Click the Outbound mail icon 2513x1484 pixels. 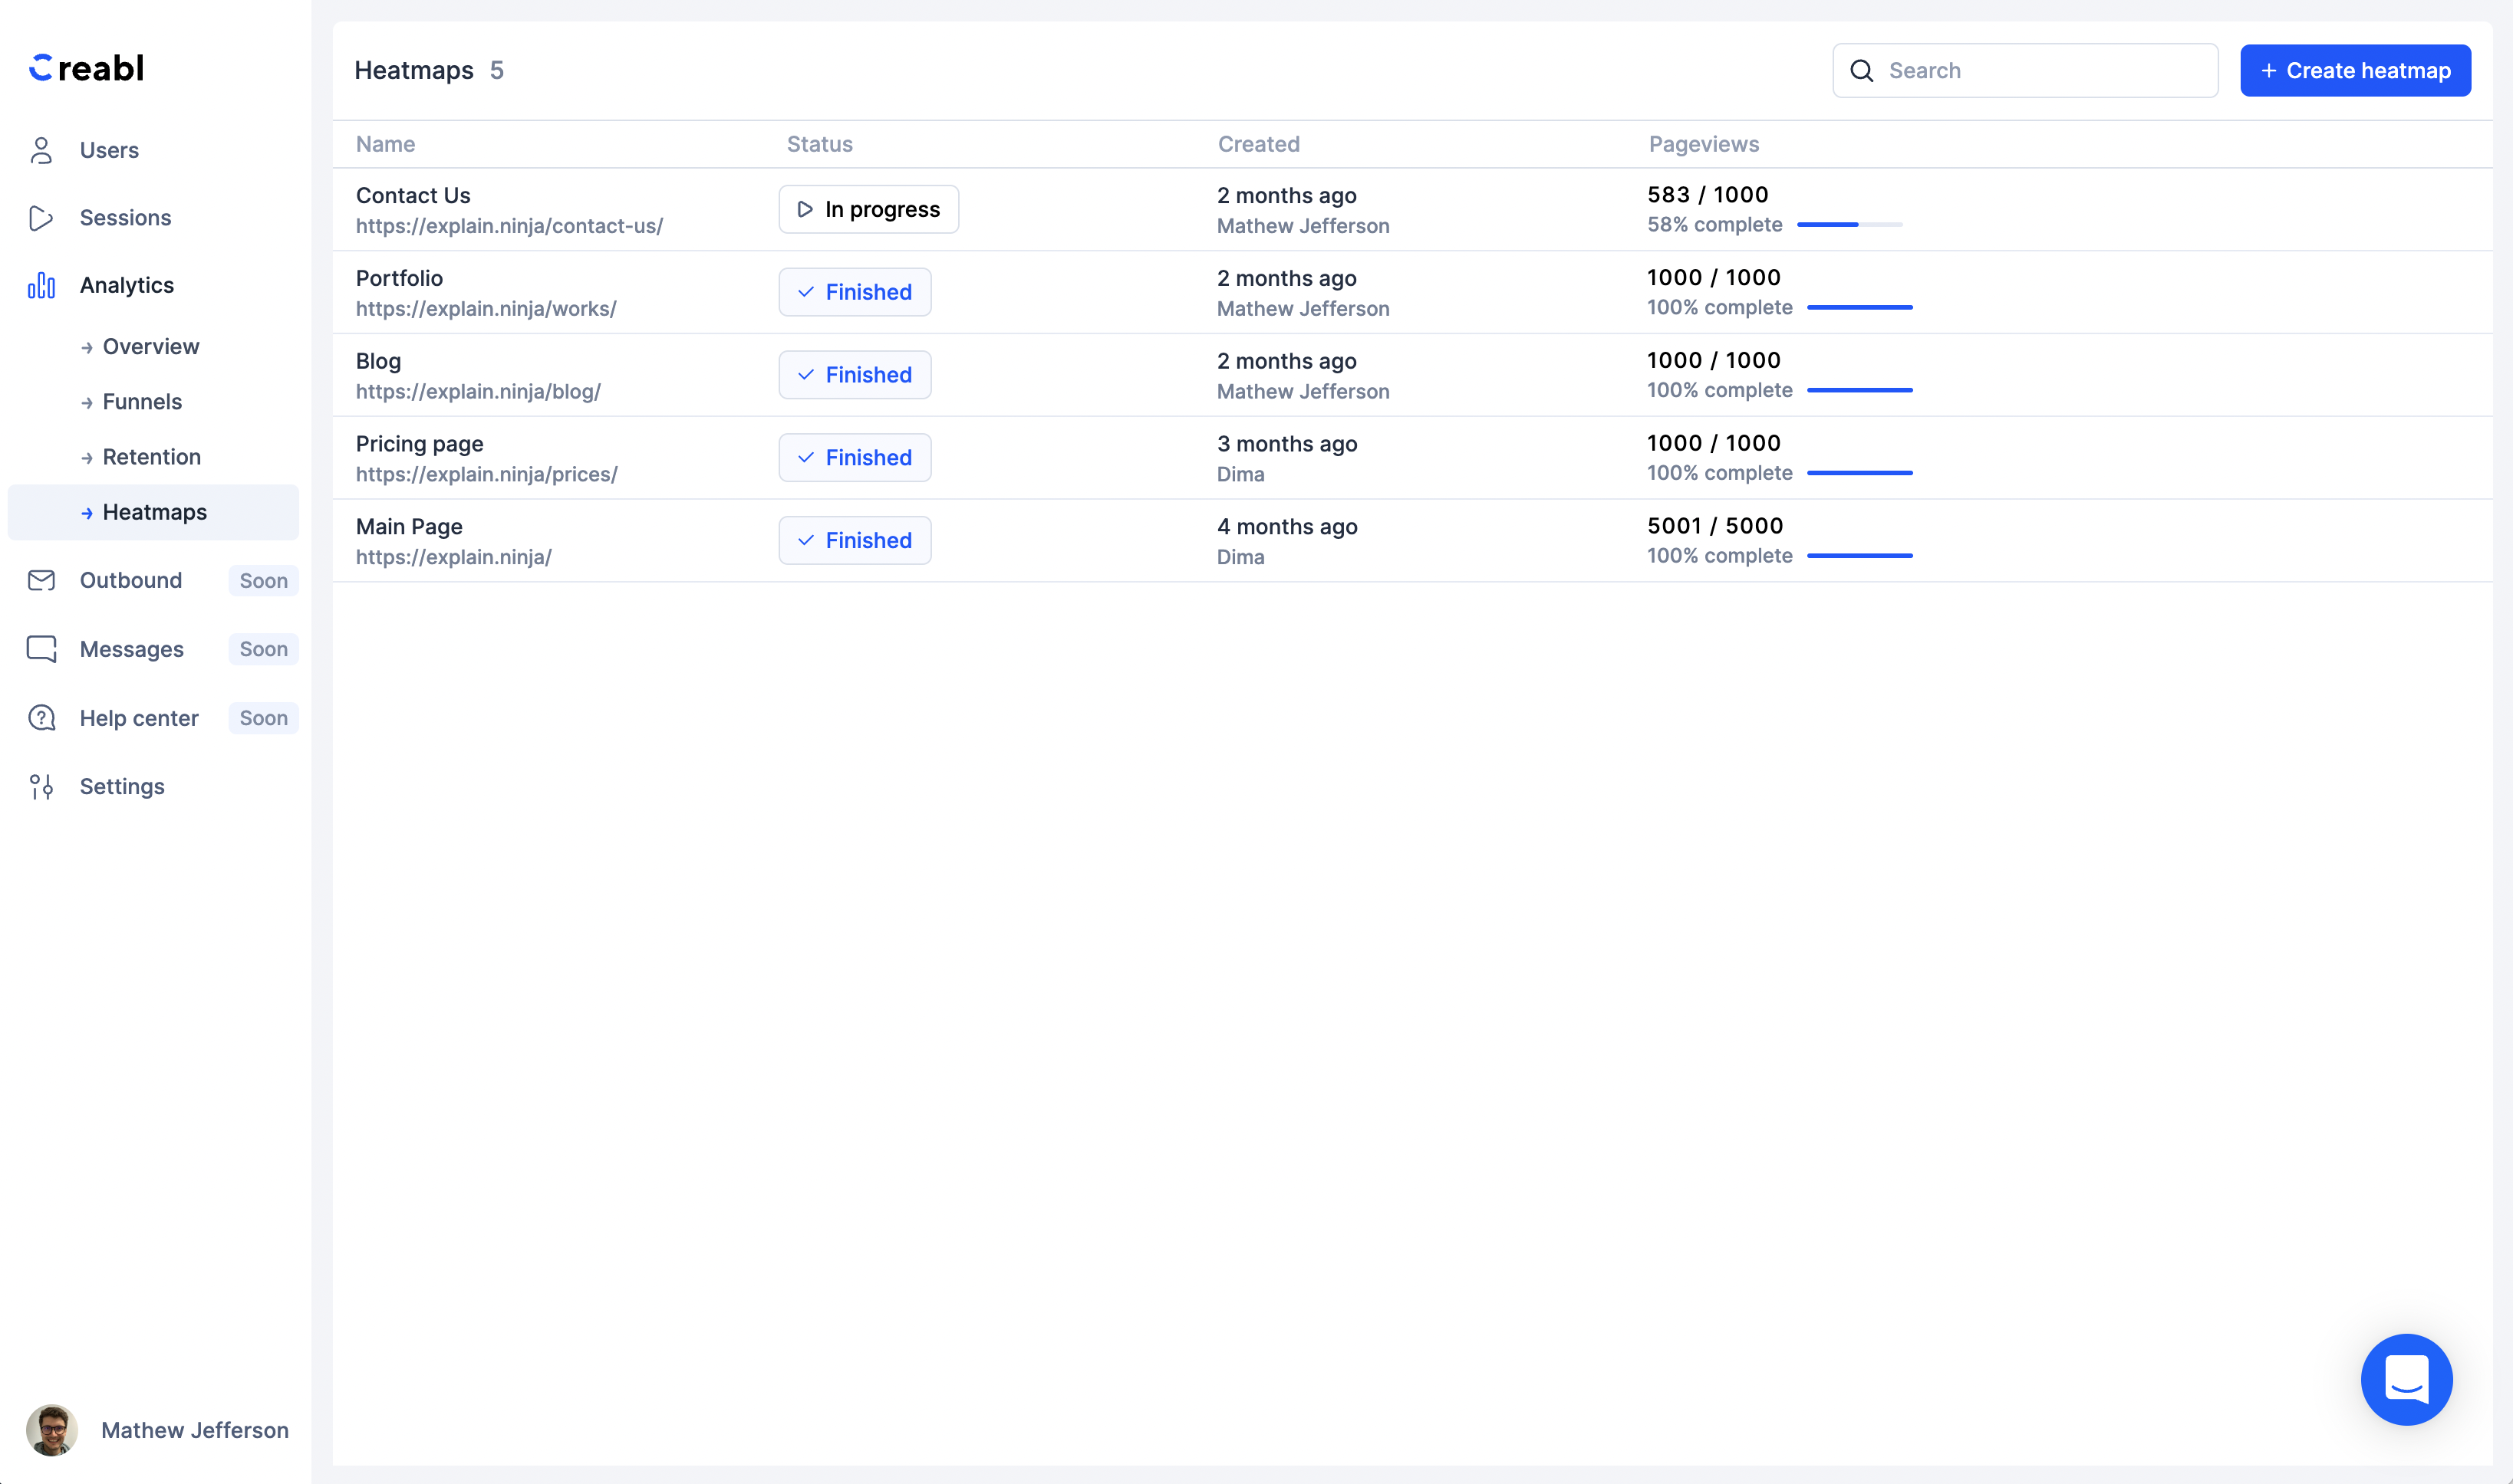[x=41, y=580]
